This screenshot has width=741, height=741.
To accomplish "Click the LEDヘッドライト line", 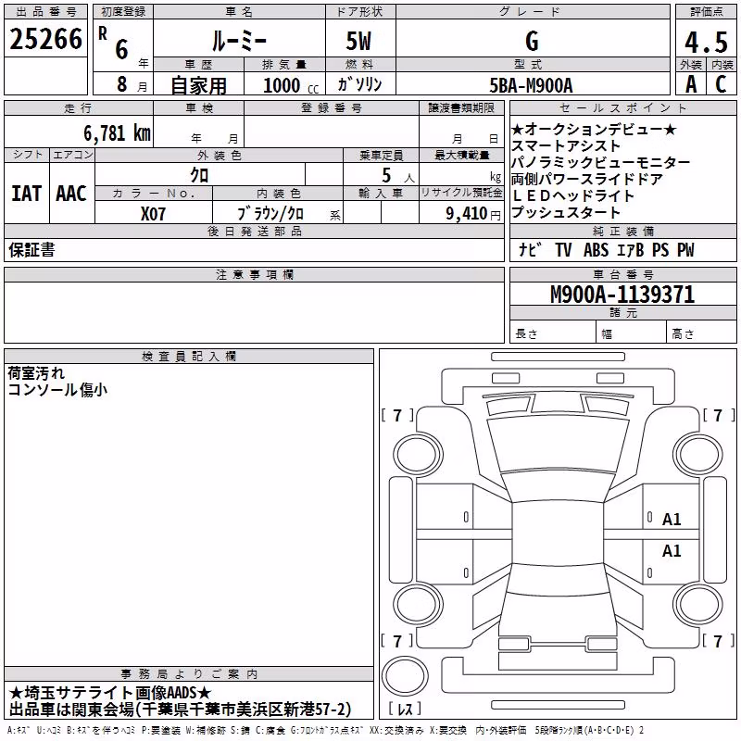I will 572,195.
